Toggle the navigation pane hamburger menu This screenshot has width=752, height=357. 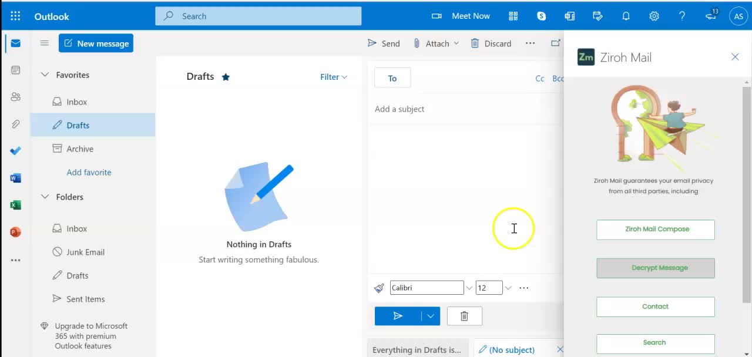click(44, 43)
